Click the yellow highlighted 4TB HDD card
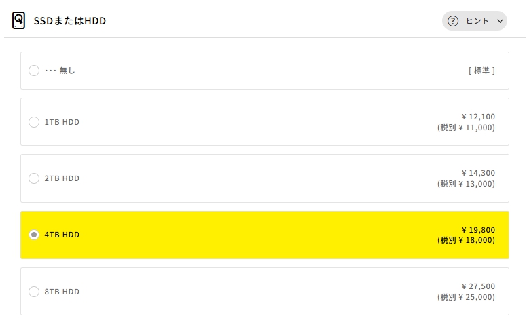Screen dimensions: 527x329 (265, 235)
